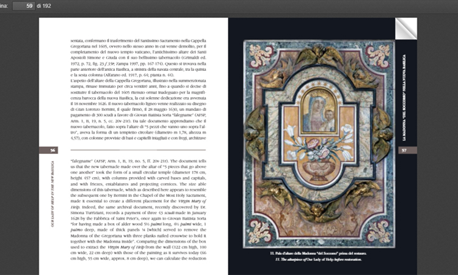Click the words 'di Gian Lorenzo Bernini'
The height and width of the screenshot is (275, 458).
pos(93,109)
